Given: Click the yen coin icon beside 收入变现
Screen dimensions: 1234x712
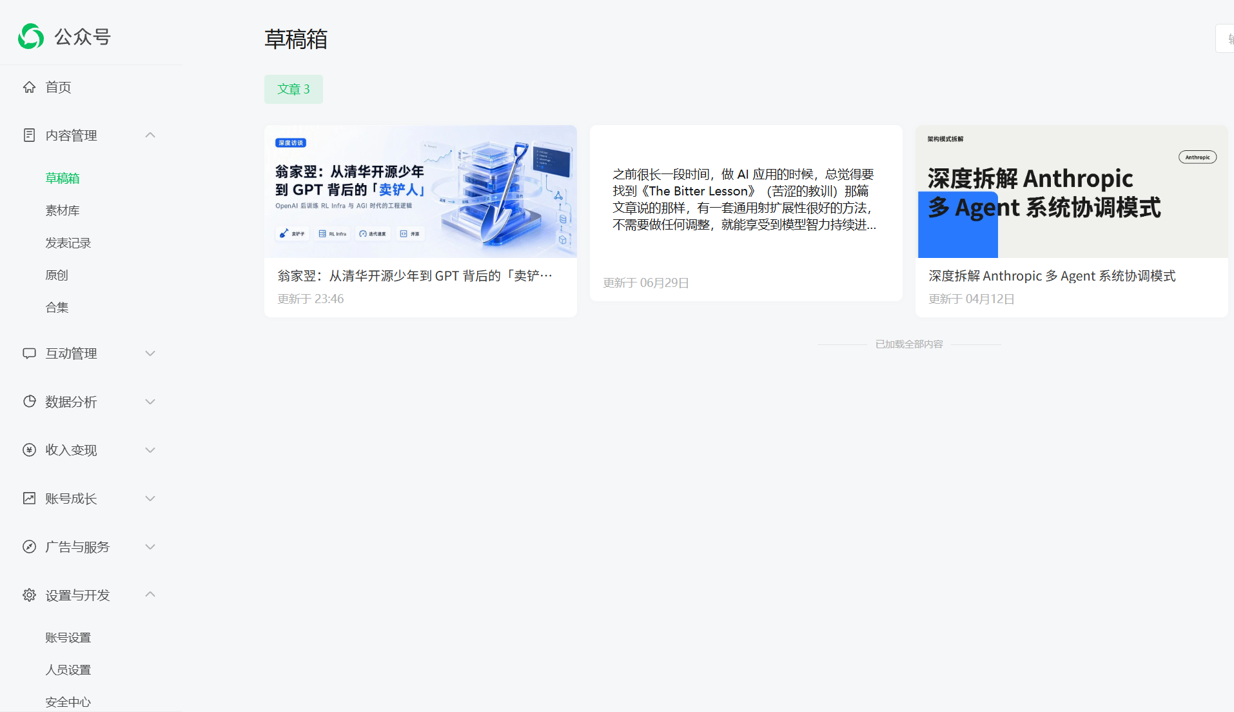Looking at the screenshot, I should 29,450.
